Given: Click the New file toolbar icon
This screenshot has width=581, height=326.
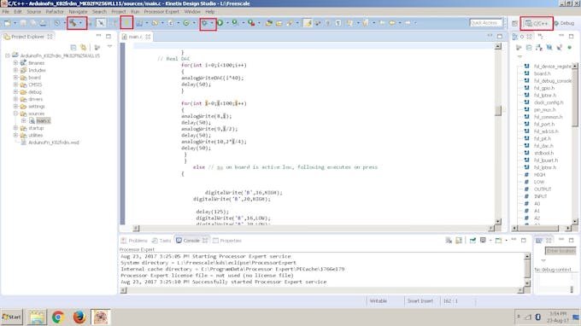Looking at the screenshot, I should pyautogui.click(x=8, y=23).
